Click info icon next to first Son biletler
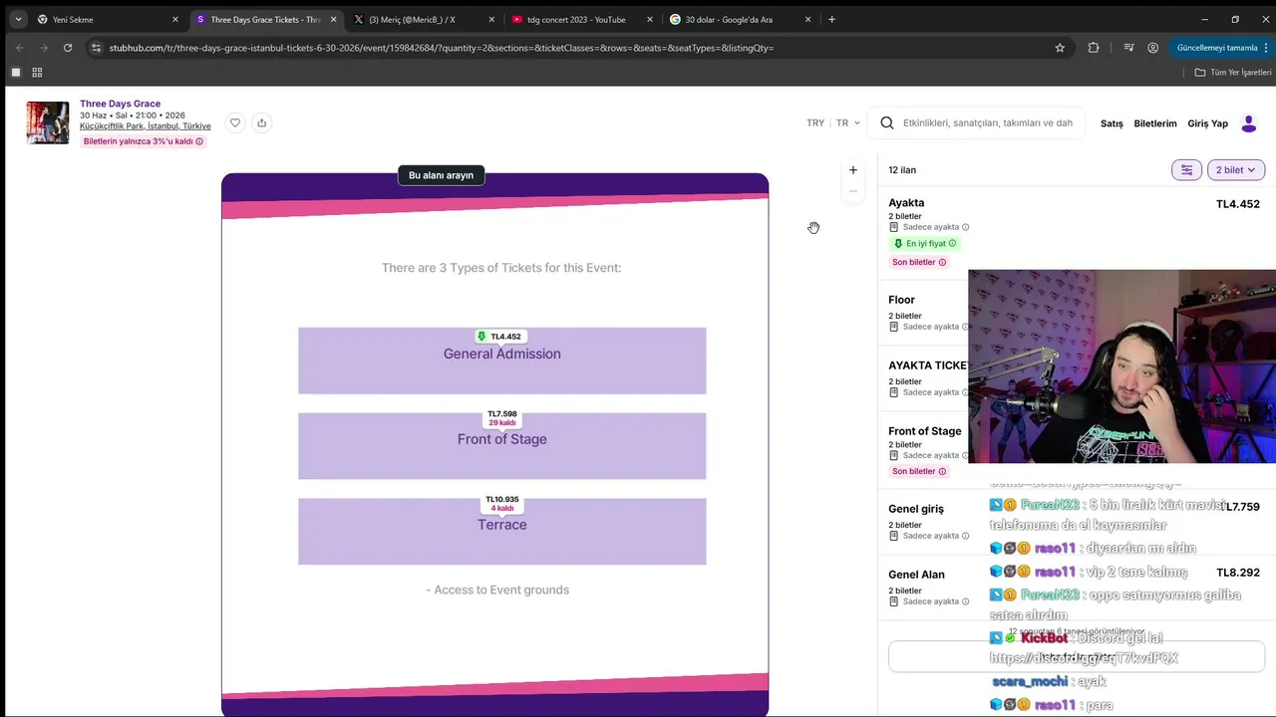Image resolution: width=1276 pixels, height=717 pixels. click(942, 263)
